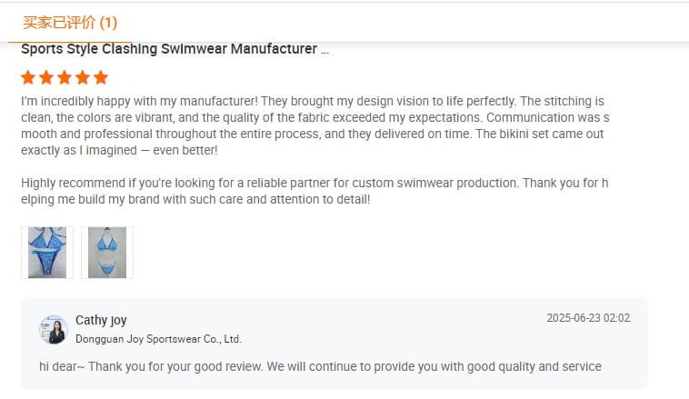
Task: Click the "(1)" review count in tab
Action: 108,22
